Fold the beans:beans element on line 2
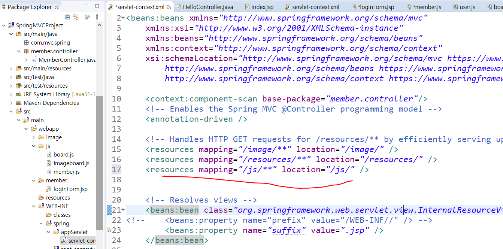503x249 pixels. click(123, 18)
